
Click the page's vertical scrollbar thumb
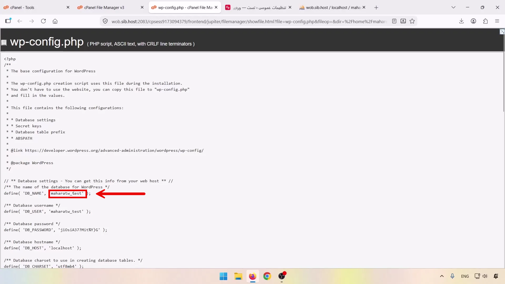tap(504, 82)
